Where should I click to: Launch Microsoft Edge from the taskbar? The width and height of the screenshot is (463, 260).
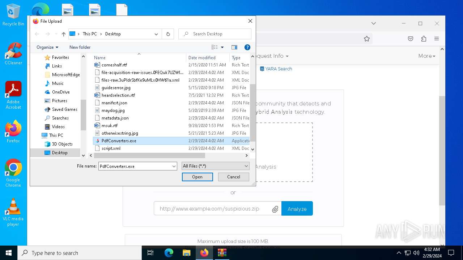coord(169,253)
